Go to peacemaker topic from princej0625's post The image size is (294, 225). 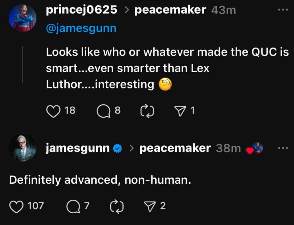(x=170, y=10)
